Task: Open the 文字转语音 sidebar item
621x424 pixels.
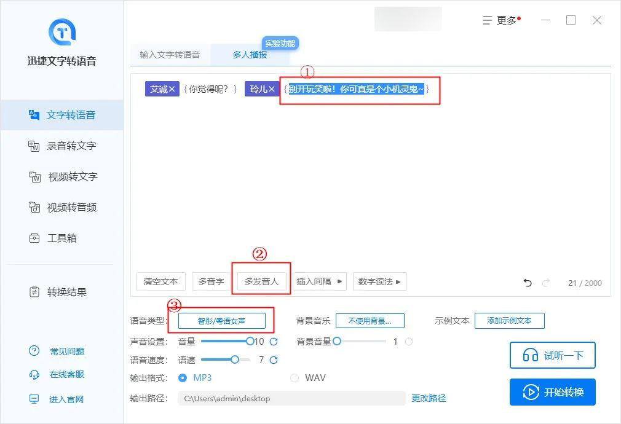Action: 61,115
